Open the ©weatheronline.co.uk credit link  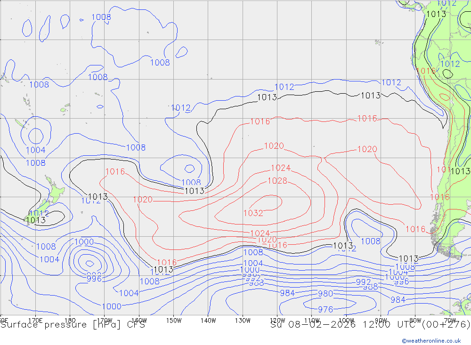coord(431,341)
